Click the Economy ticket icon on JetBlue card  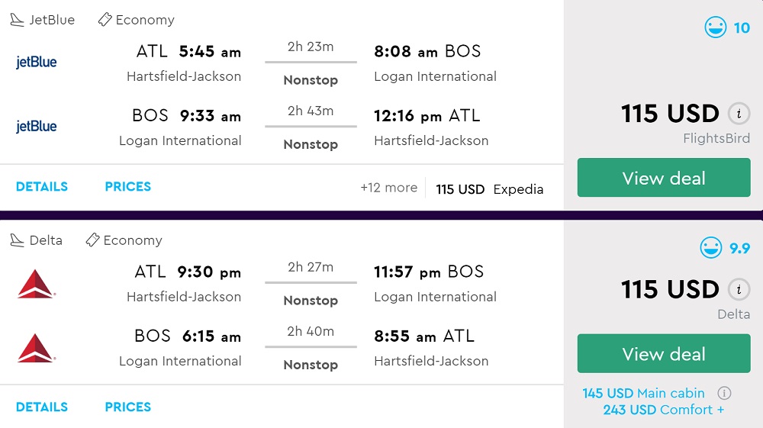coord(105,20)
